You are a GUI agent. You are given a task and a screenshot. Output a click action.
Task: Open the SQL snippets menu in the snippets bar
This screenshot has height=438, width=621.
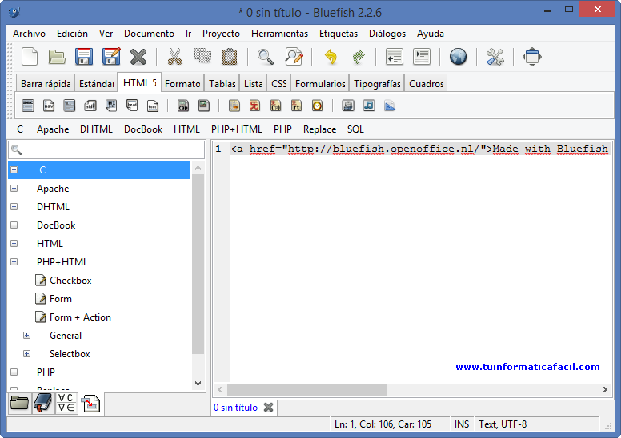(x=355, y=129)
